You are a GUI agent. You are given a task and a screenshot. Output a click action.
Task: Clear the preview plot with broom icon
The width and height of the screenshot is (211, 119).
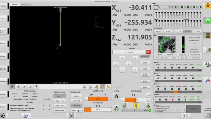[x=108, y=87]
